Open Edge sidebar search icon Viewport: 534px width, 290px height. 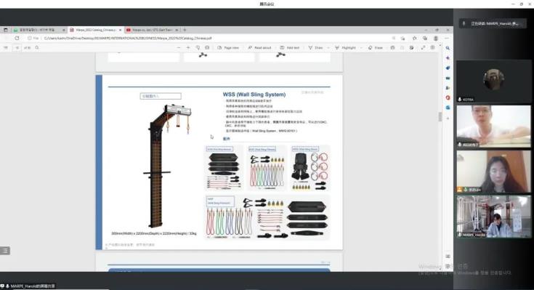tap(448, 48)
